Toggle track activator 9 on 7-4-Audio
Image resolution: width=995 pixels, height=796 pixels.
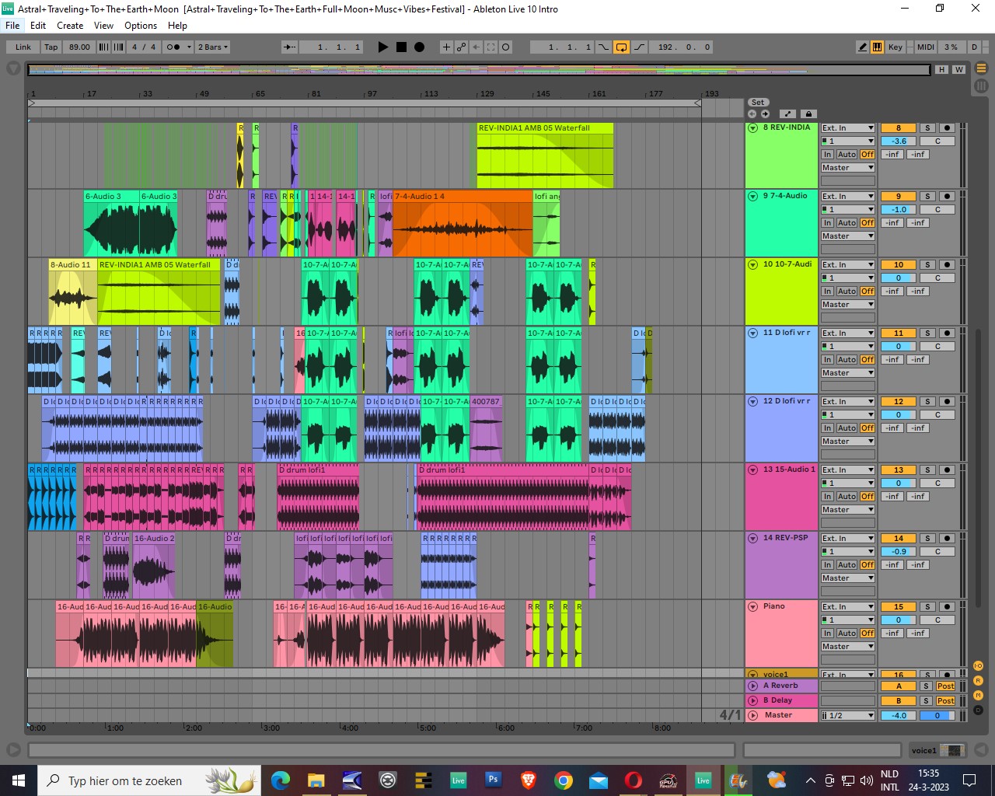click(899, 197)
